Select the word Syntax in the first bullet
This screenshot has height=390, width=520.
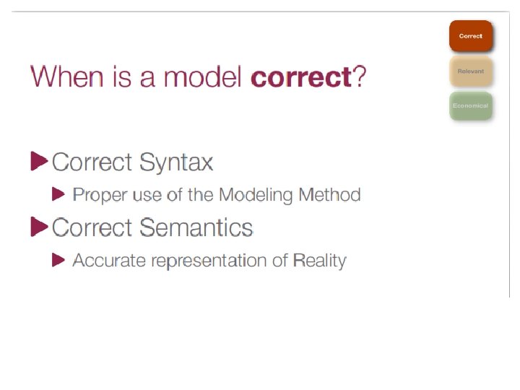click(176, 163)
